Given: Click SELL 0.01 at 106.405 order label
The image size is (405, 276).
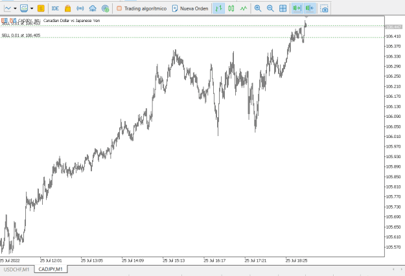Looking at the screenshot, I should (x=21, y=36).
